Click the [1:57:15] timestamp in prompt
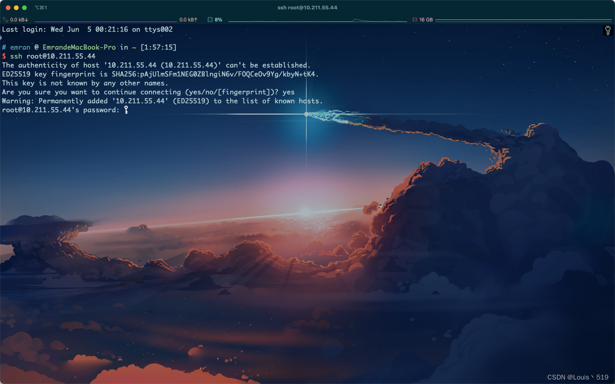Screen dimensions: 615x384 coord(158,47)
